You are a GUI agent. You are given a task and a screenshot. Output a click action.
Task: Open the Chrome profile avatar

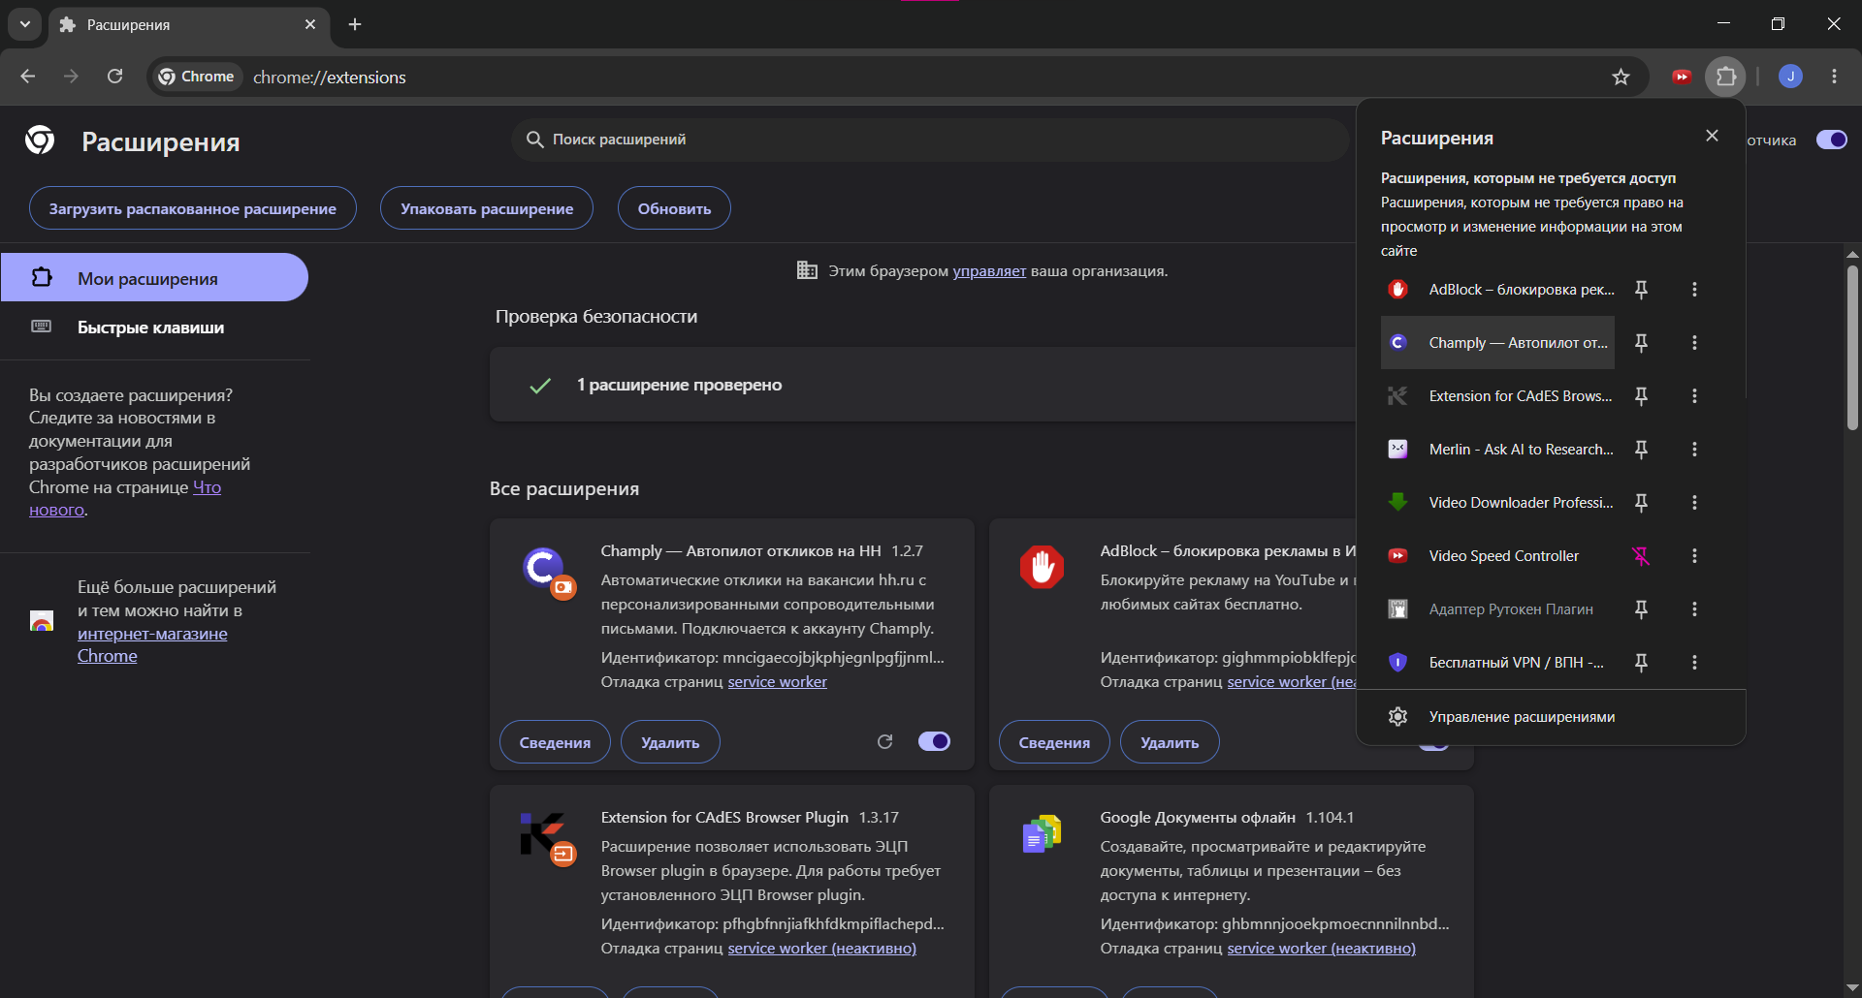(x=1790, y=77)
